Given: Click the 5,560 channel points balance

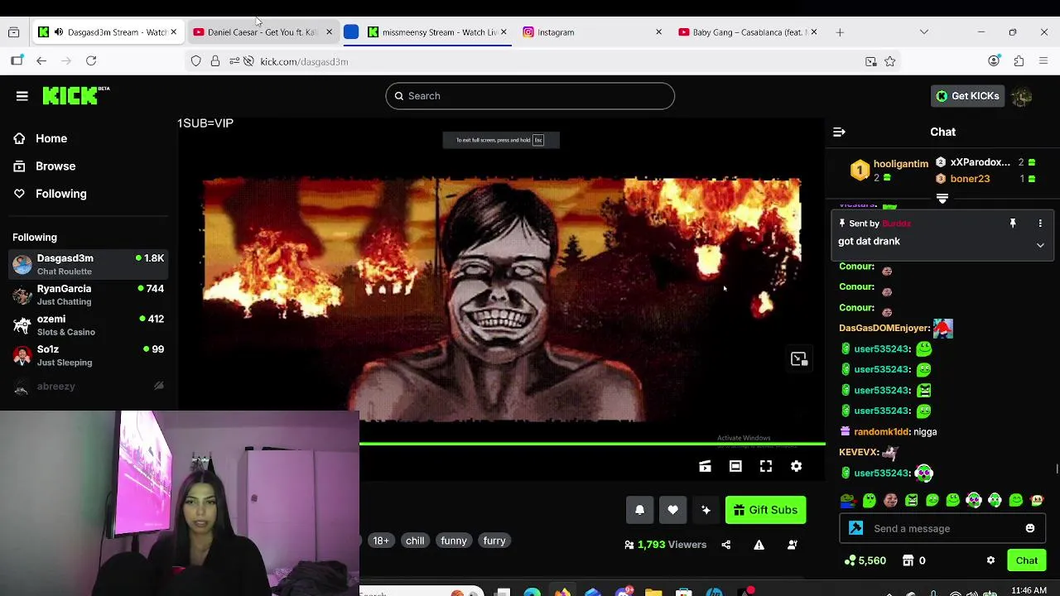Looking at the screenshot, I should coord(865,560).
